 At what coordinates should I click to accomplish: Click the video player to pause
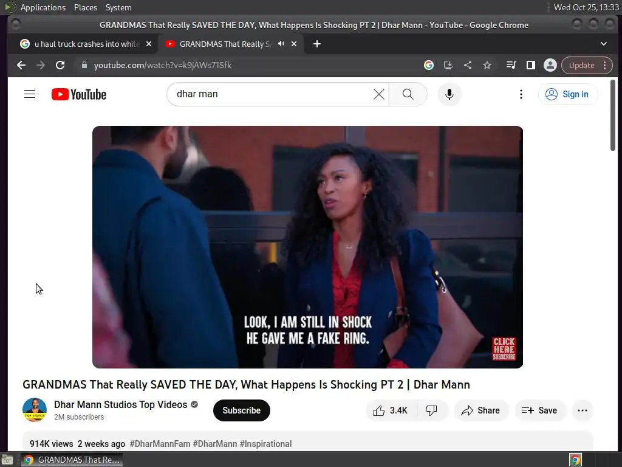[x=307, y=247]
